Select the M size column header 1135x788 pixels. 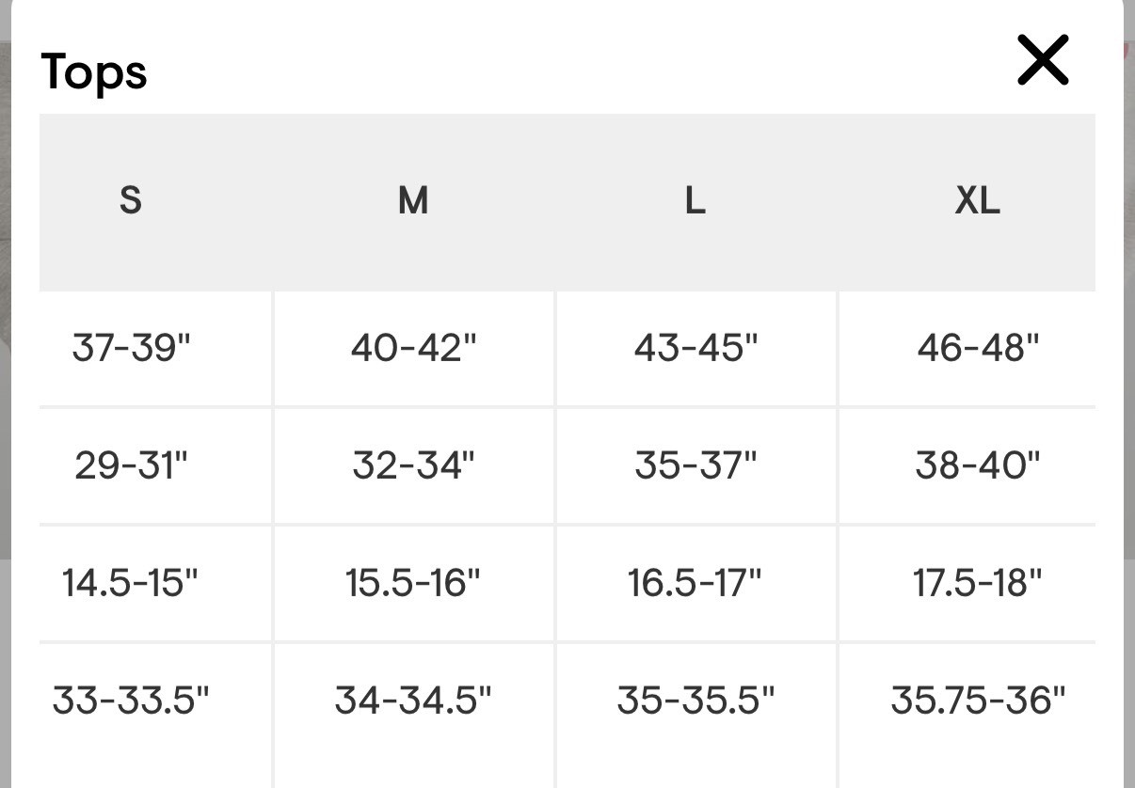[x=413, y=200]
